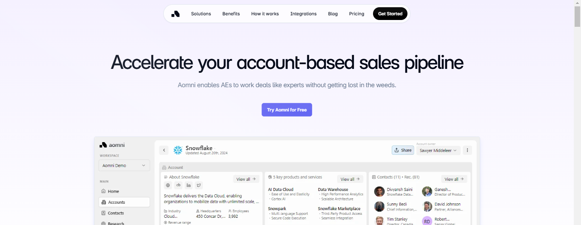Click the Aomni logo in navigation bar
581x225 pixels.
click(x=175, y=14)
